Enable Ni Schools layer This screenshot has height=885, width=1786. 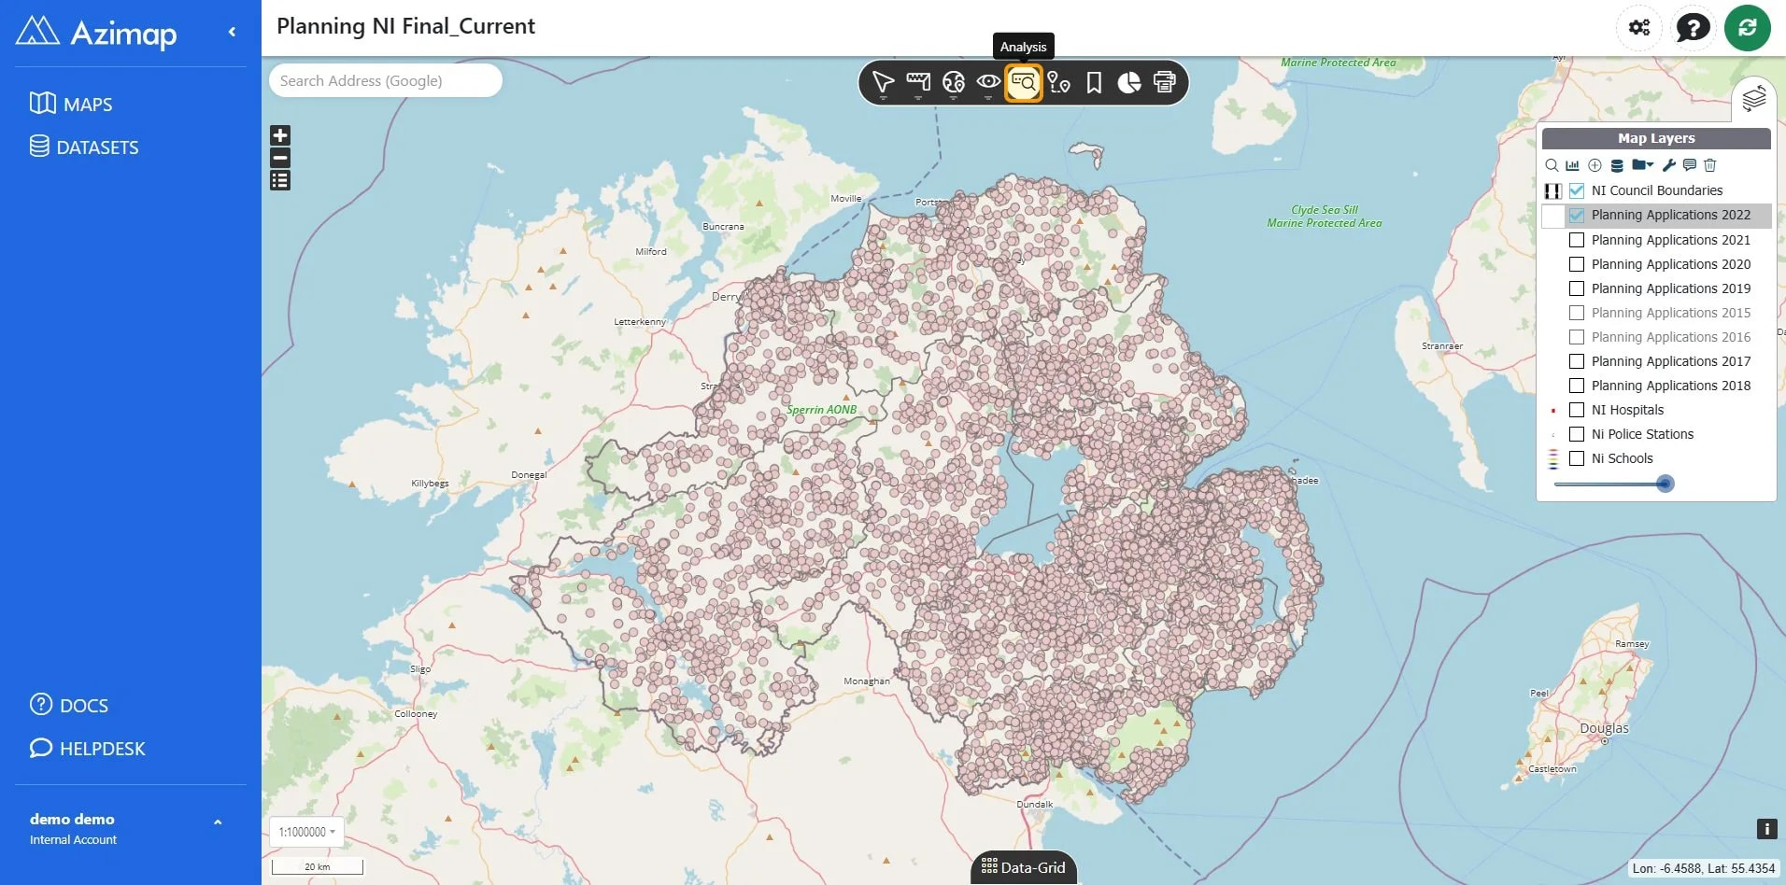coord(1577,458)
